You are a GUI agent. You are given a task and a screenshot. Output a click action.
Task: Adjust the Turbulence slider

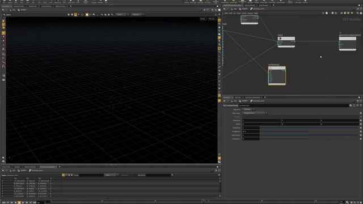[310, 139]
